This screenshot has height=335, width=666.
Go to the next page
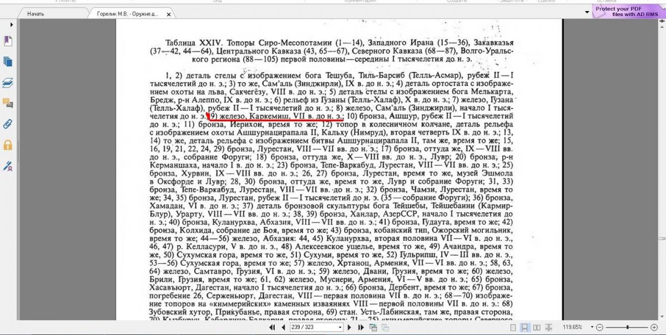[350, 327]
